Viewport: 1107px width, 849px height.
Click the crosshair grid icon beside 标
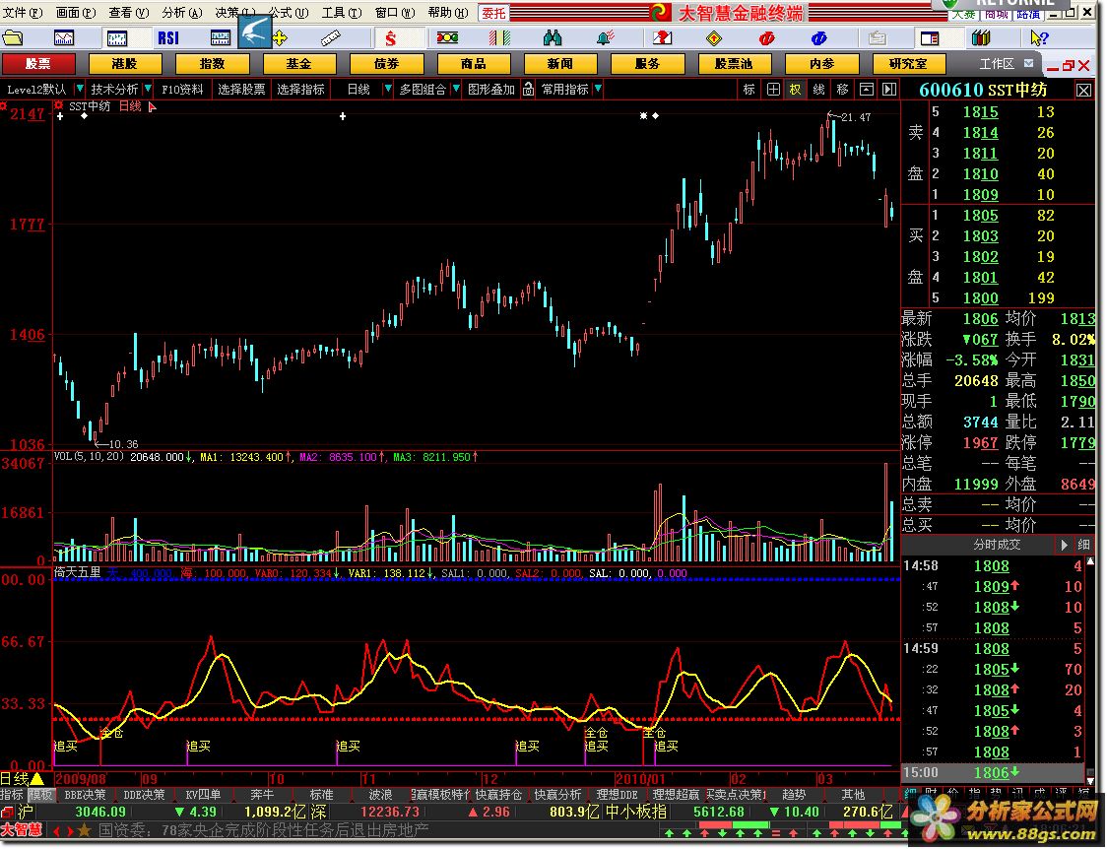click(x=773, y=89)
